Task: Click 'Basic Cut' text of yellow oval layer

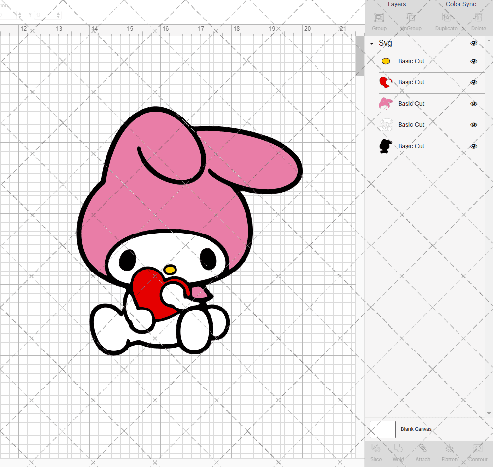Action: (411, 61)
